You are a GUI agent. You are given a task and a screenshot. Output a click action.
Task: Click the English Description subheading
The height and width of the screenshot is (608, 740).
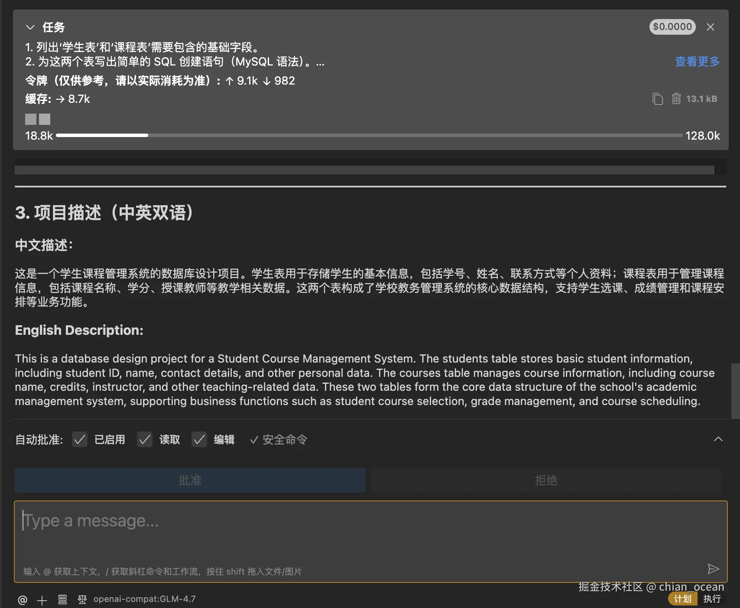(79, 330)
